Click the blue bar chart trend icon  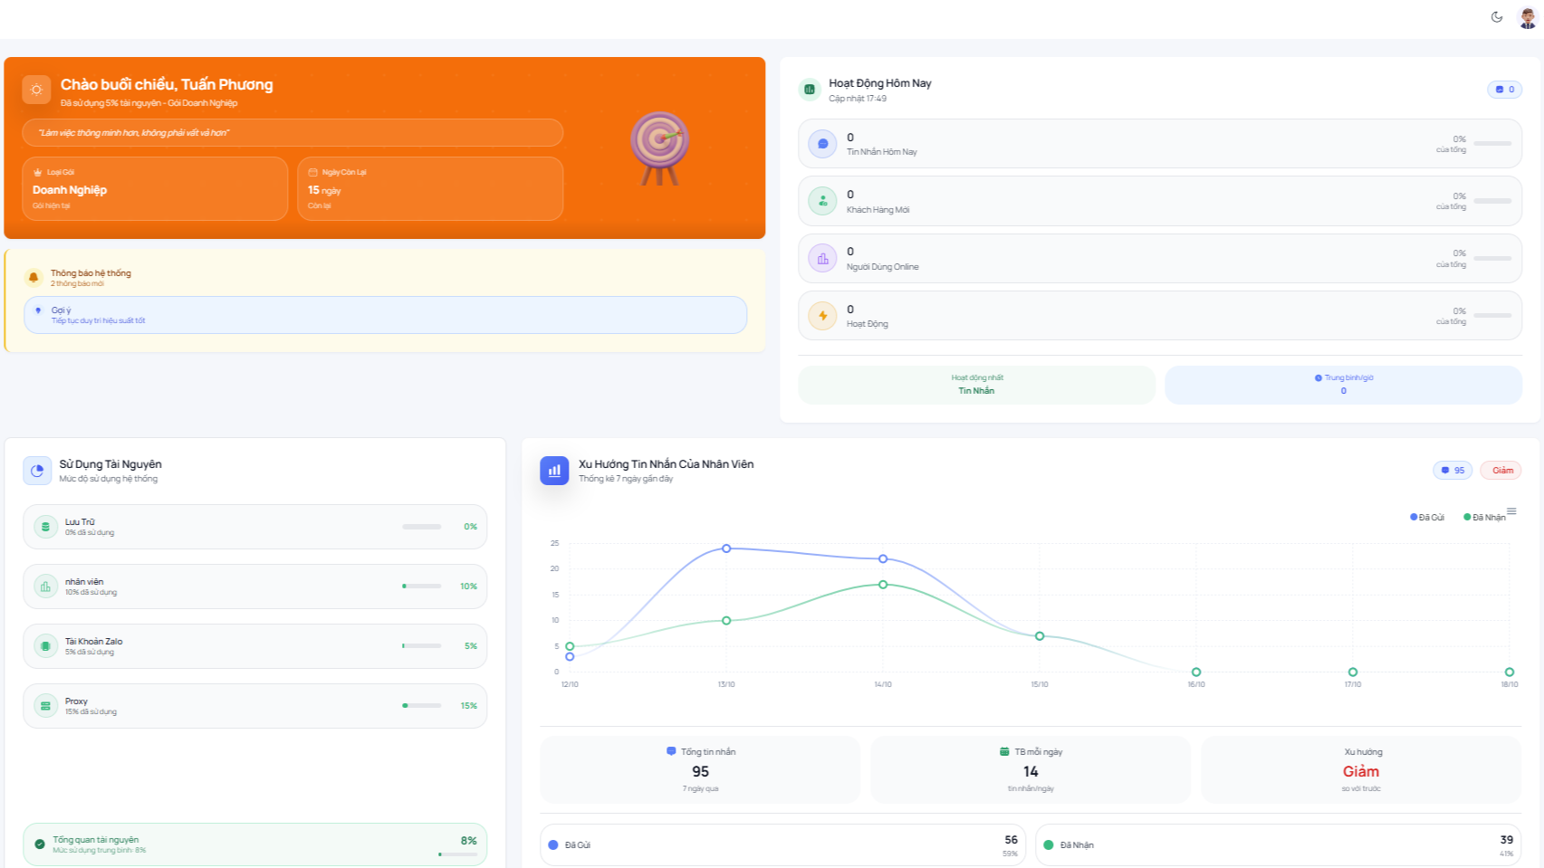pos(554,471)
